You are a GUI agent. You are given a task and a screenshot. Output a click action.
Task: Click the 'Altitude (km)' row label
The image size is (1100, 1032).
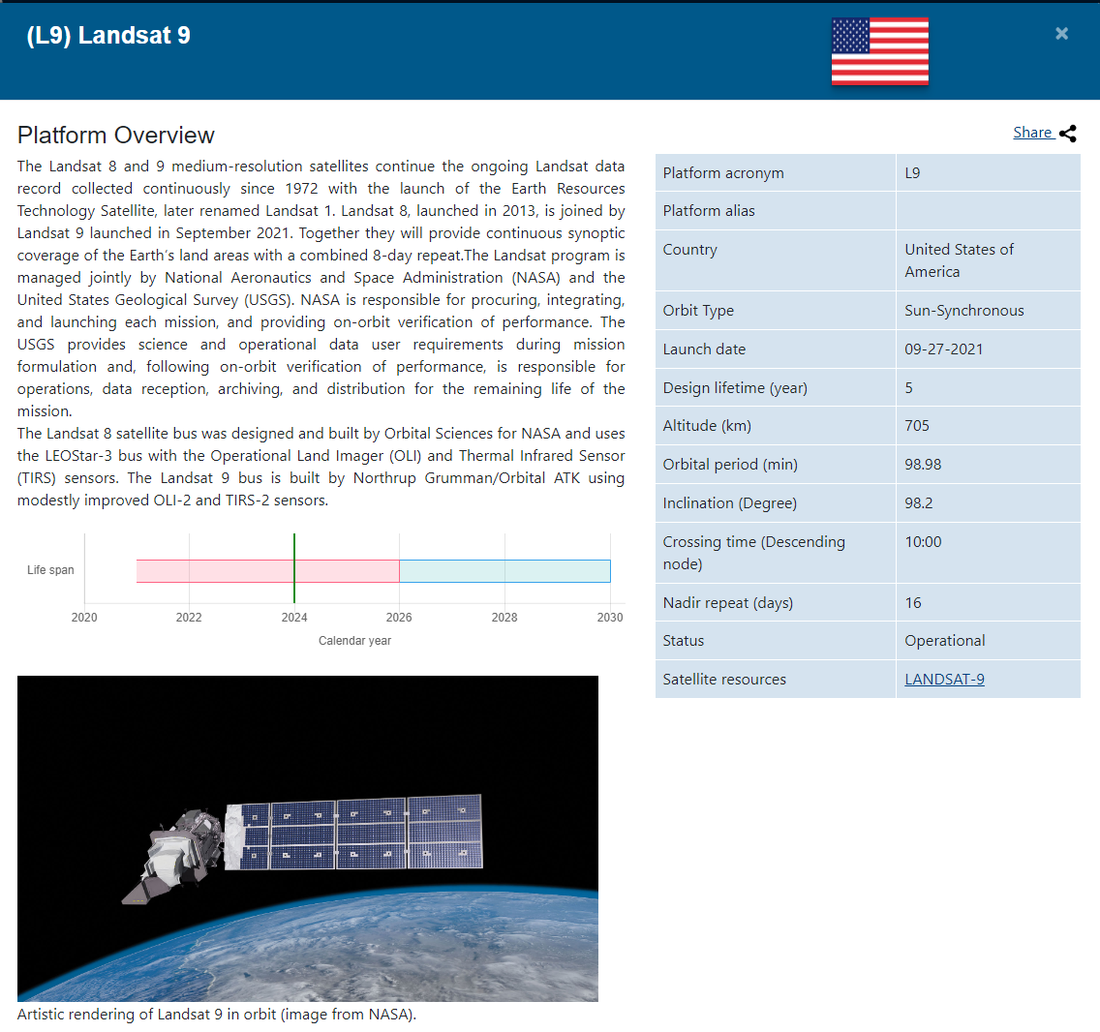pyautogui.click(x=707, y=425)
